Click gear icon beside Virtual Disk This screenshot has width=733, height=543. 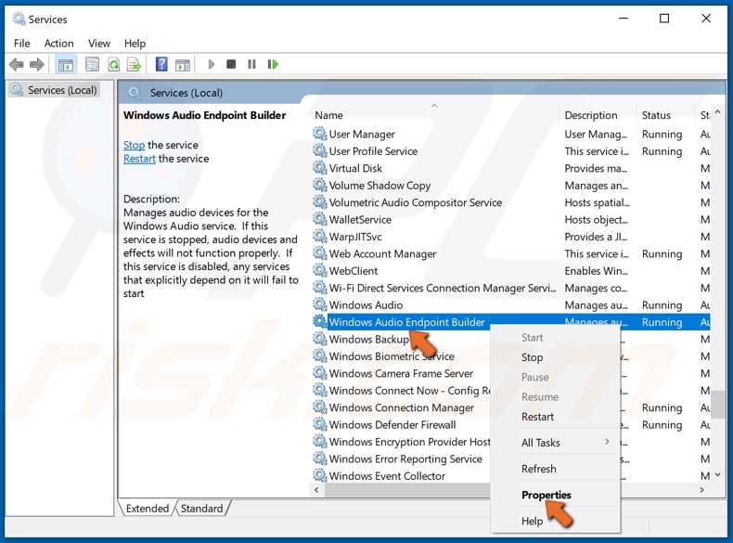pyautogui.click(x=320, y=168)
